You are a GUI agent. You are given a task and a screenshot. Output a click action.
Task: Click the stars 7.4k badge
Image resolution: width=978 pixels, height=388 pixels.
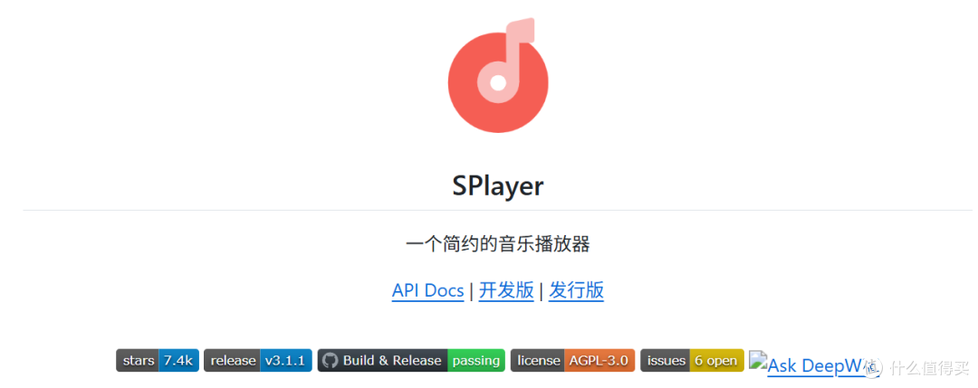158,360
